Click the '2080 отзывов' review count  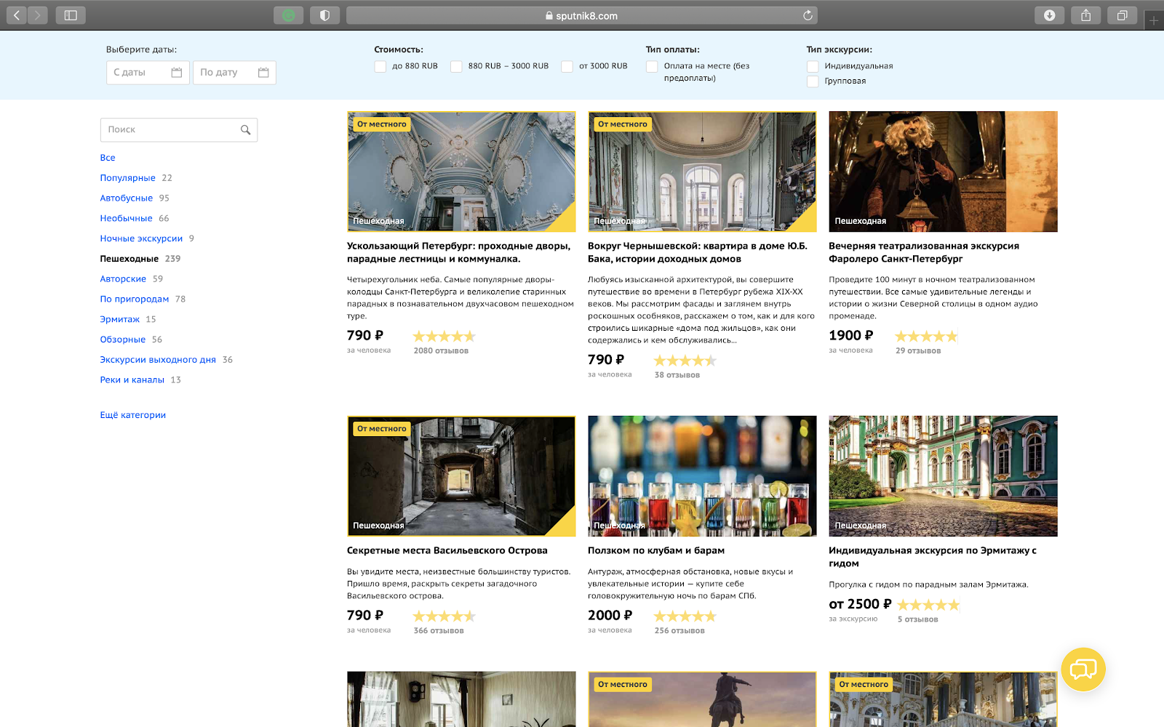coord(441,351)
